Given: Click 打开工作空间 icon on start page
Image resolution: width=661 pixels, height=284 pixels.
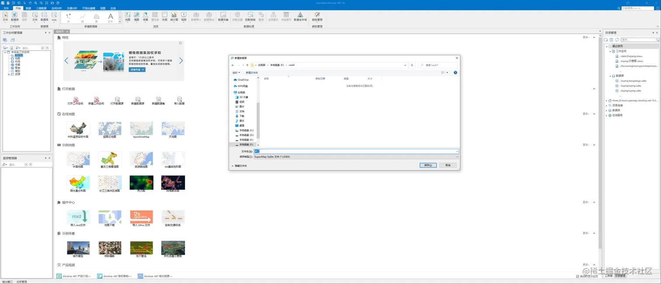Looking at the screenshot, I should click(x=76, y=101).
